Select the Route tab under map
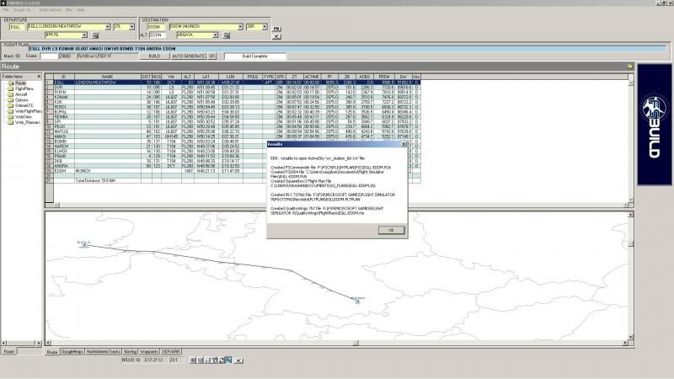This screenshot has height=379, width=674. tap(52, 351)
